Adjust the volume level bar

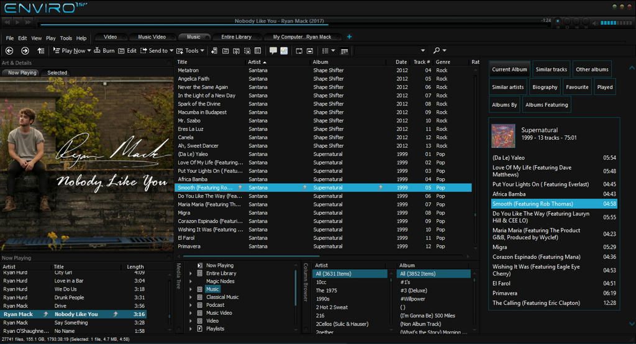[616, 23]
